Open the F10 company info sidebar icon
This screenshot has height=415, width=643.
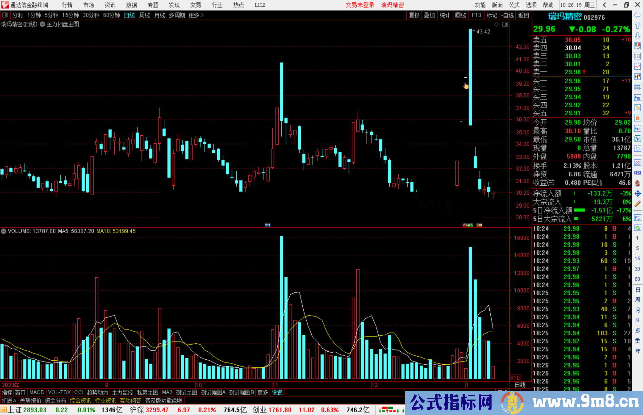637,98
